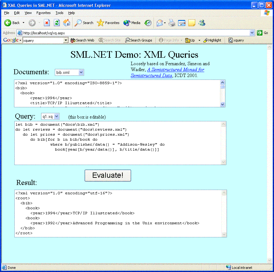Screen dimensions: 274x272
Task: Toggle the Google Highlight button
Action: click(x=212, y=40)
